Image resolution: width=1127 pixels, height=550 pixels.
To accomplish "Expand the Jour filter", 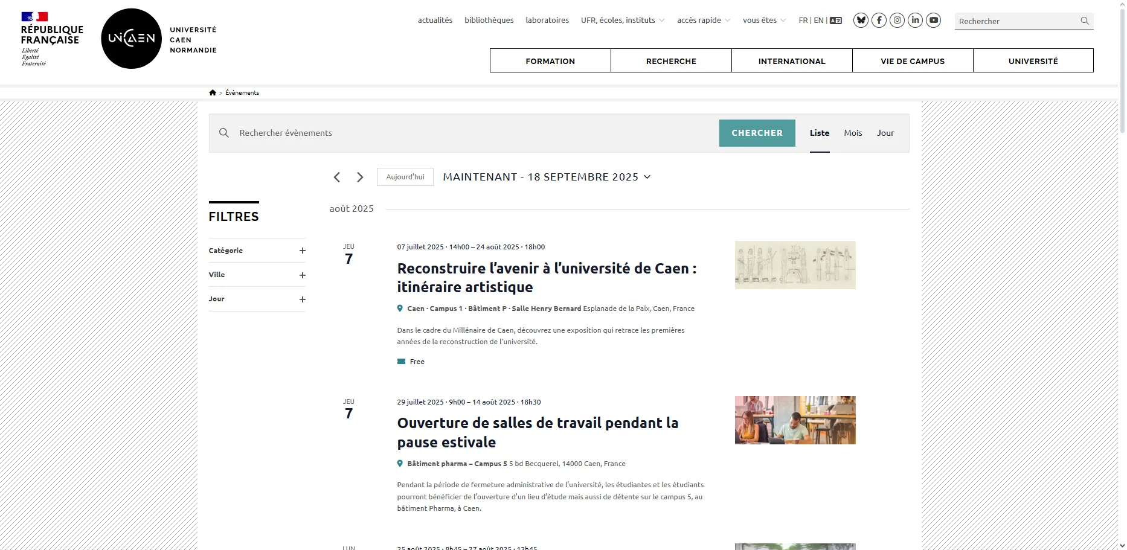I will [303, 299].
